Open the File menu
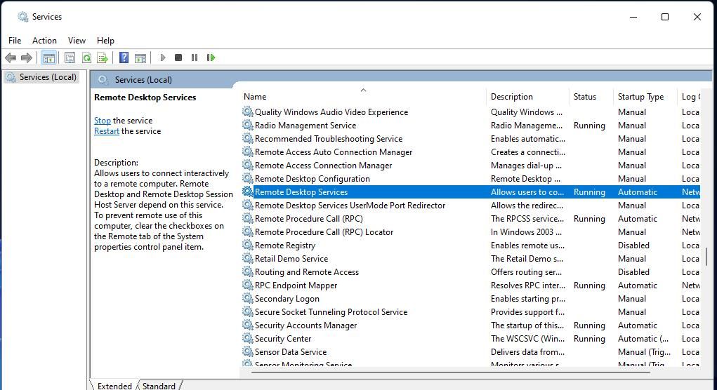Image resolution: width=717 pixels, height=390 pixels. pos(15,41)
